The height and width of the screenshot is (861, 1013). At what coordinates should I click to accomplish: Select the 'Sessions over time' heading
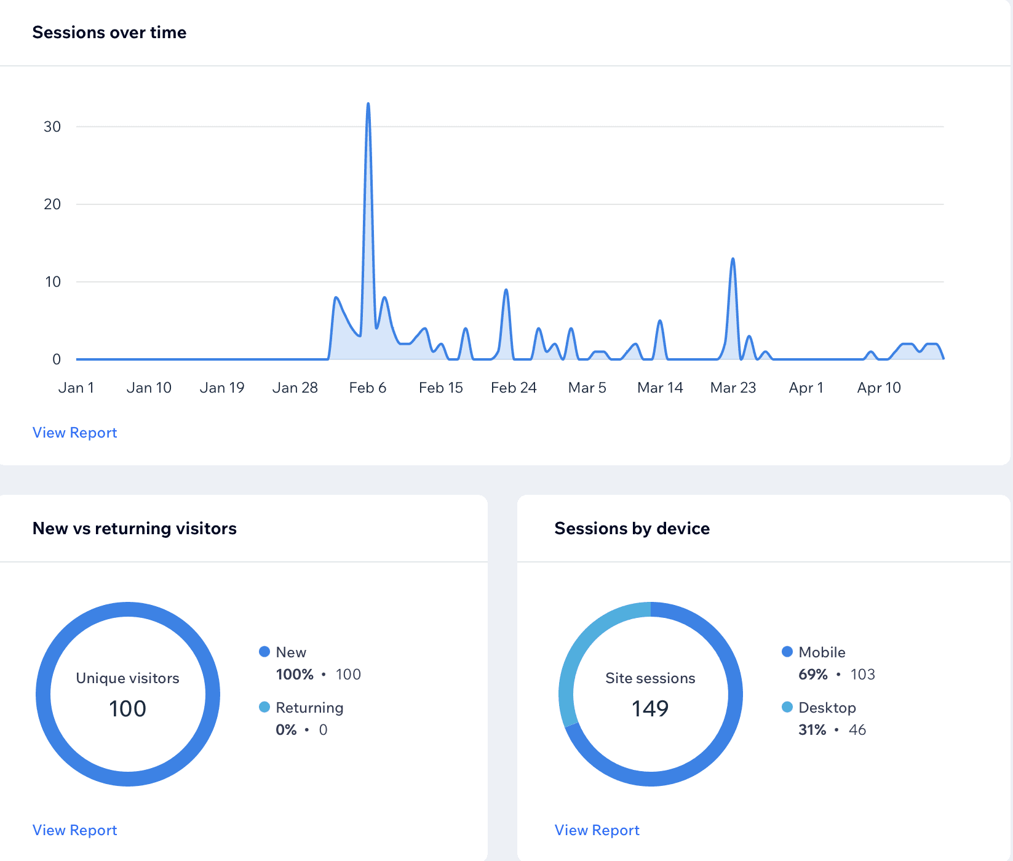(x=109, y=32)
